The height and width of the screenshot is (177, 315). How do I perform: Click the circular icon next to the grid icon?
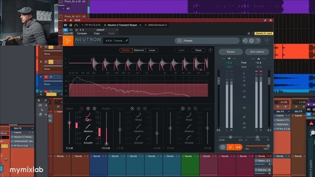(x=71, y=25)
